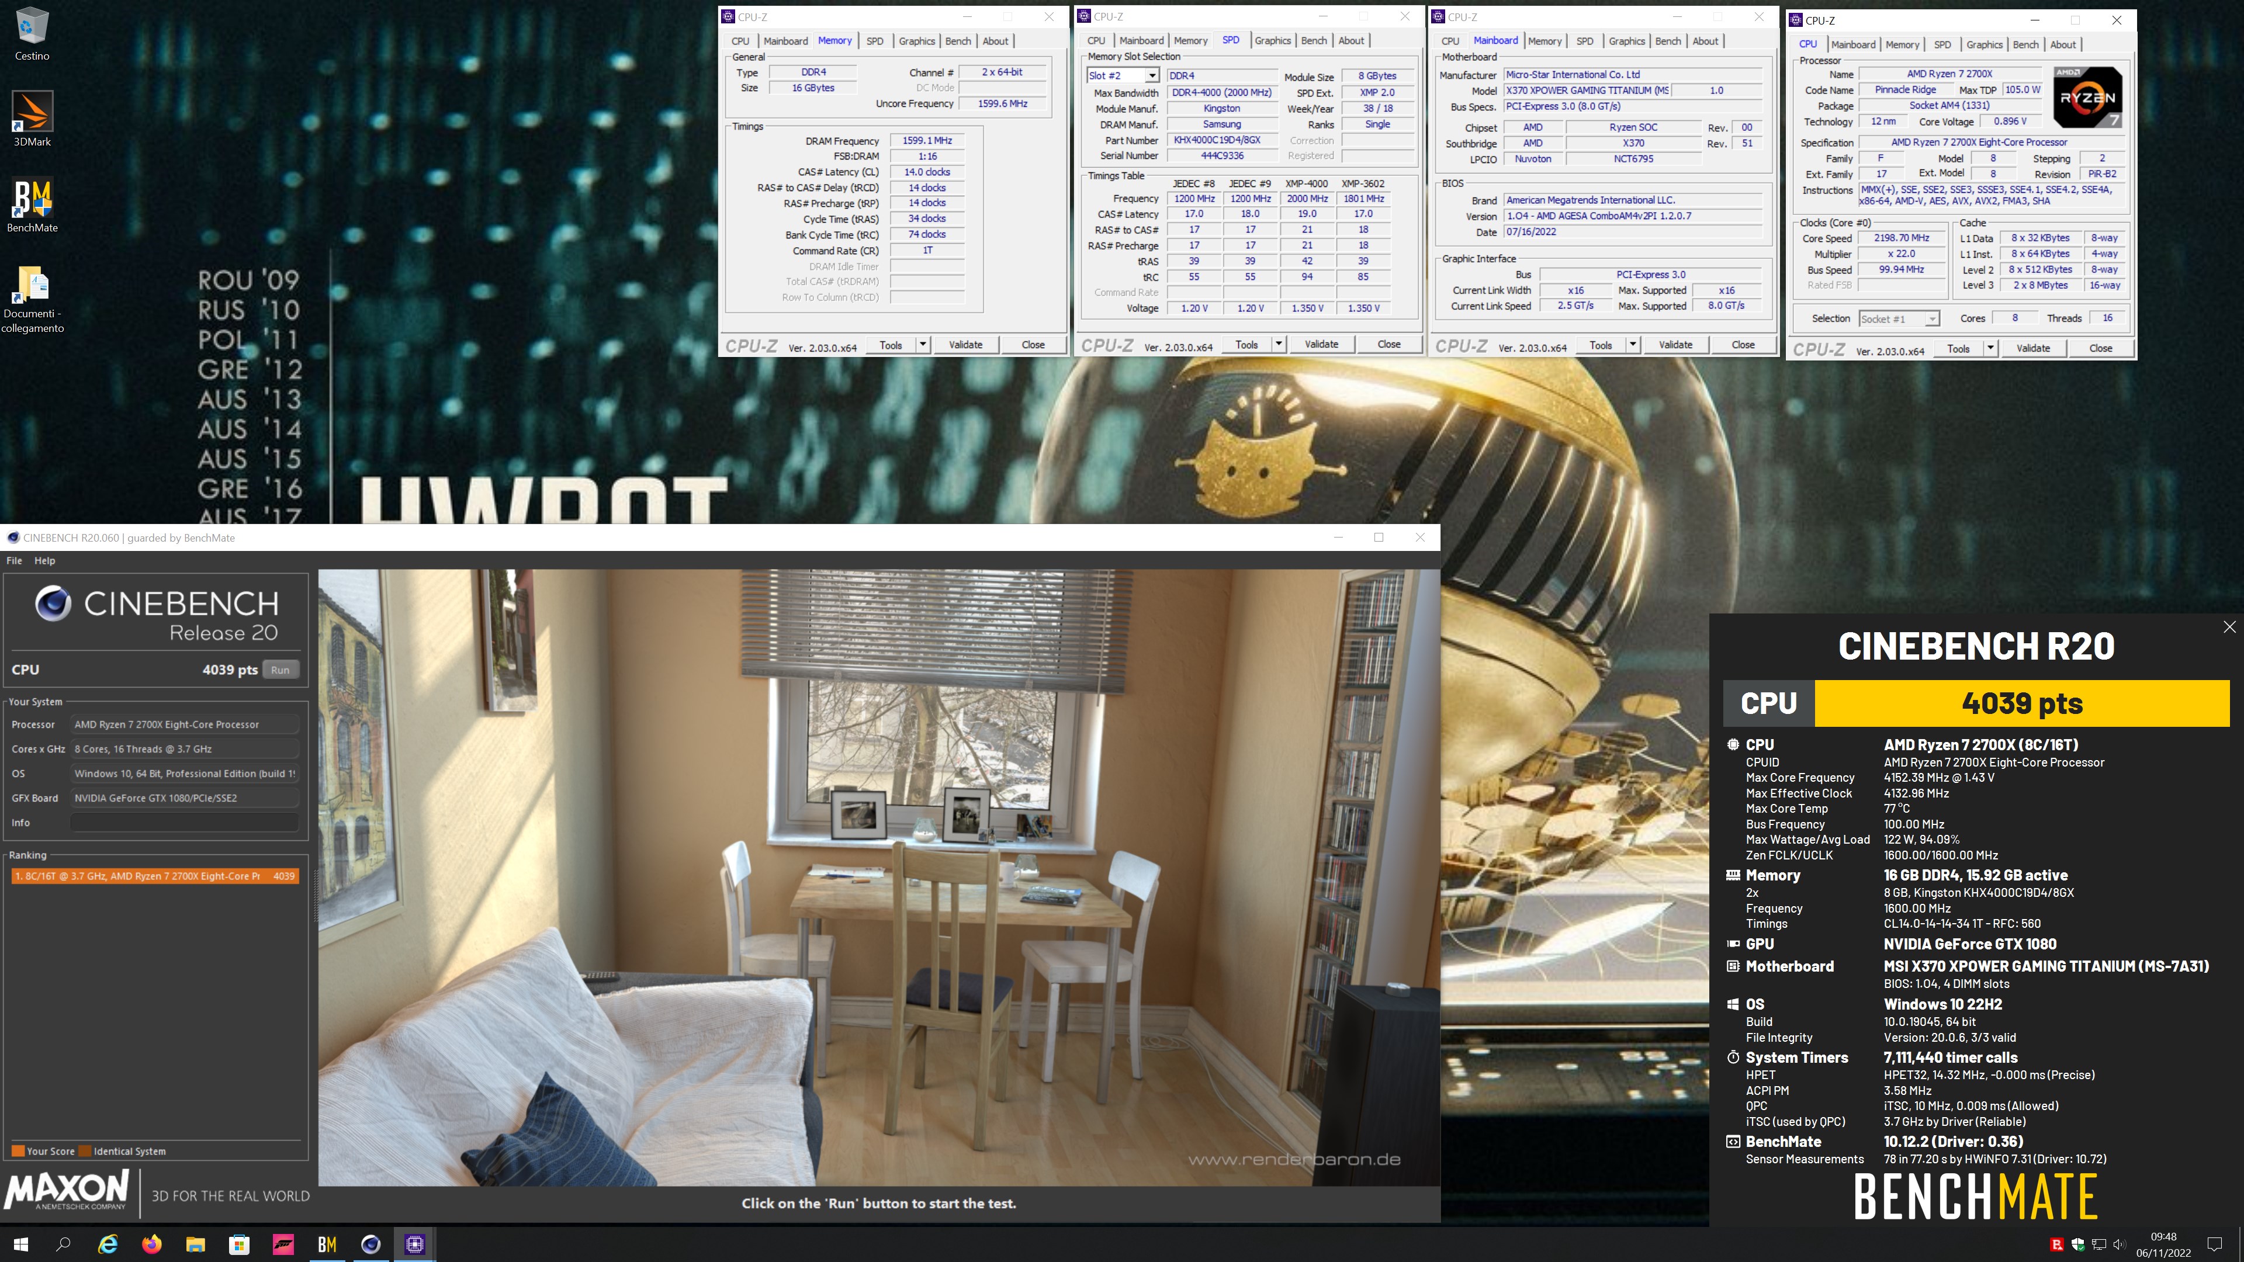The height and width of the screenshot is (1262, 2244).
Task: Click the Cinebench window title icon
Action: pos(13,538)
